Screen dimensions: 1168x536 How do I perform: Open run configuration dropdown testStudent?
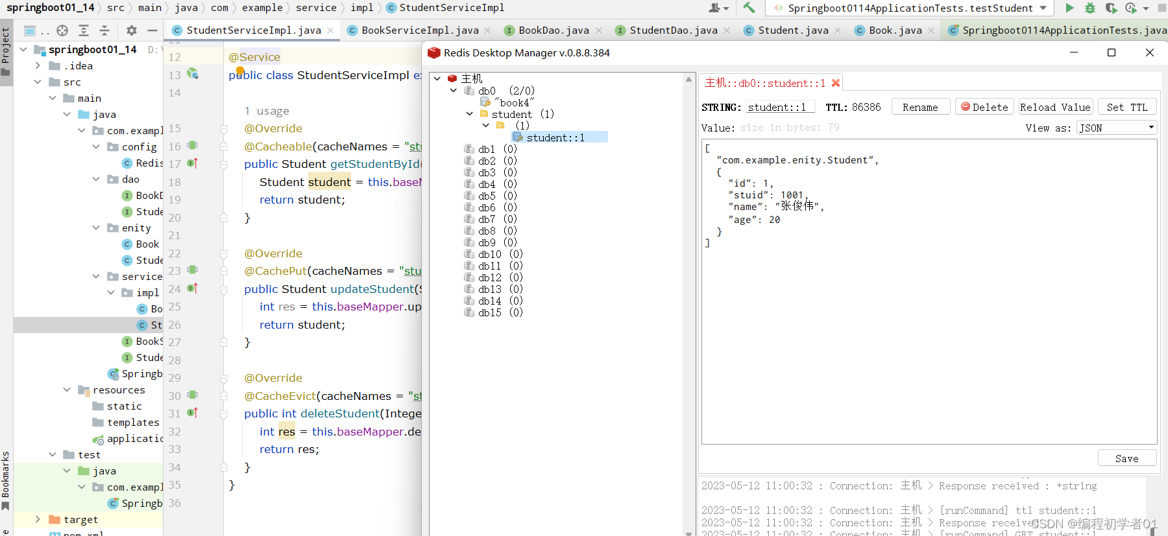click(x=910, y=8)
